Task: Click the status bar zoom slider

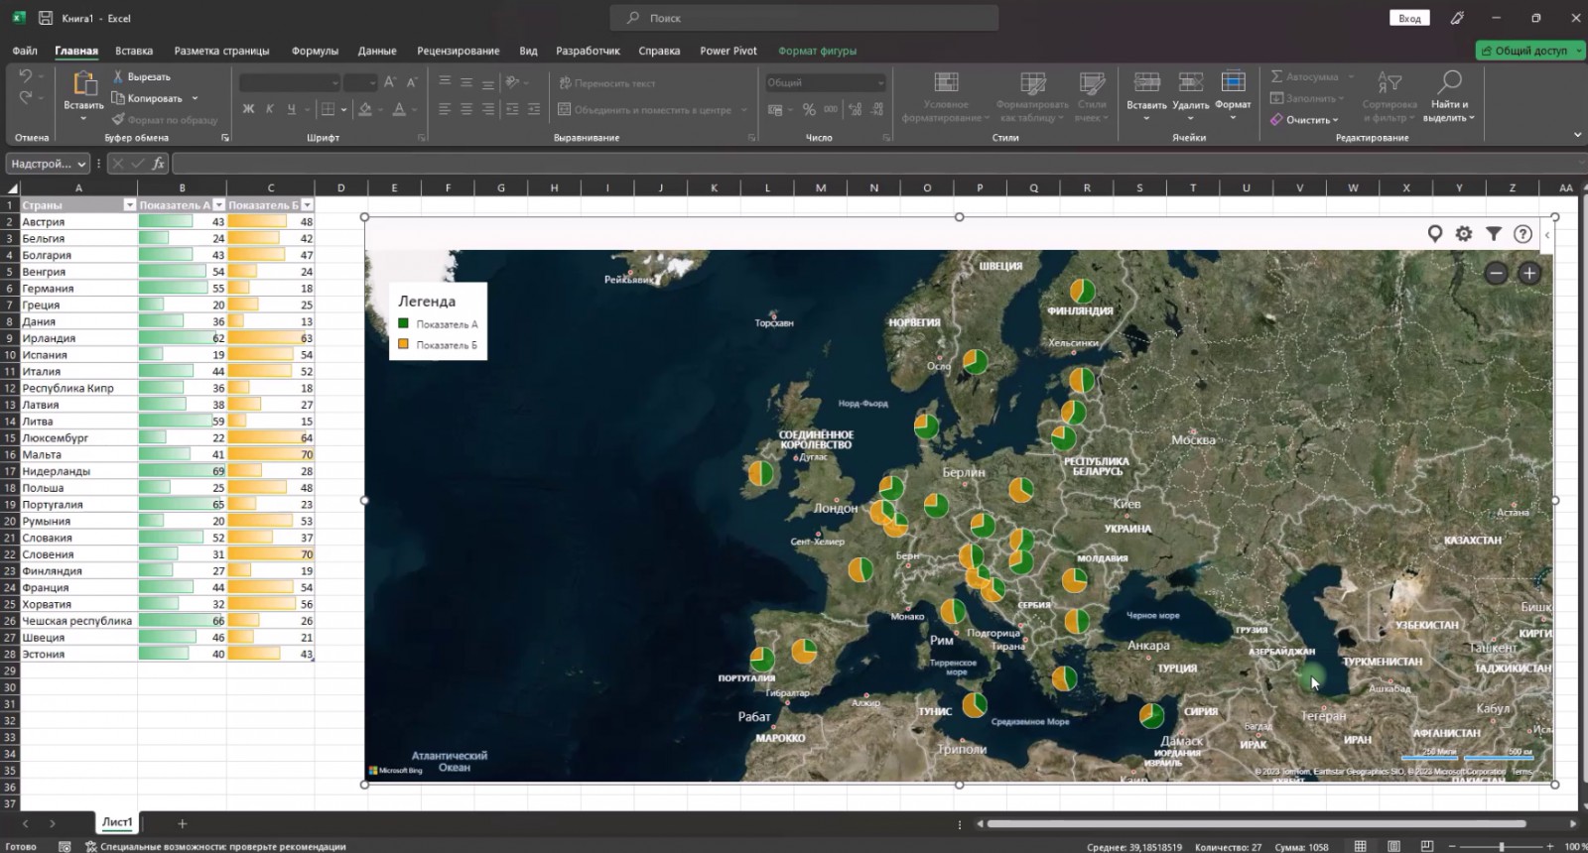Action: pos(1502,846)
